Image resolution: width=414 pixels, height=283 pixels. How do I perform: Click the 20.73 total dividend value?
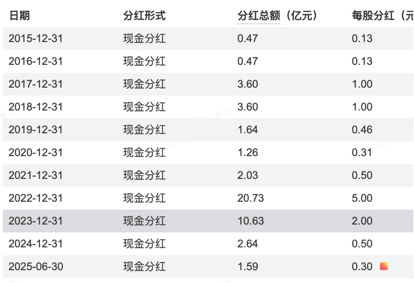(x=251, y=198)
